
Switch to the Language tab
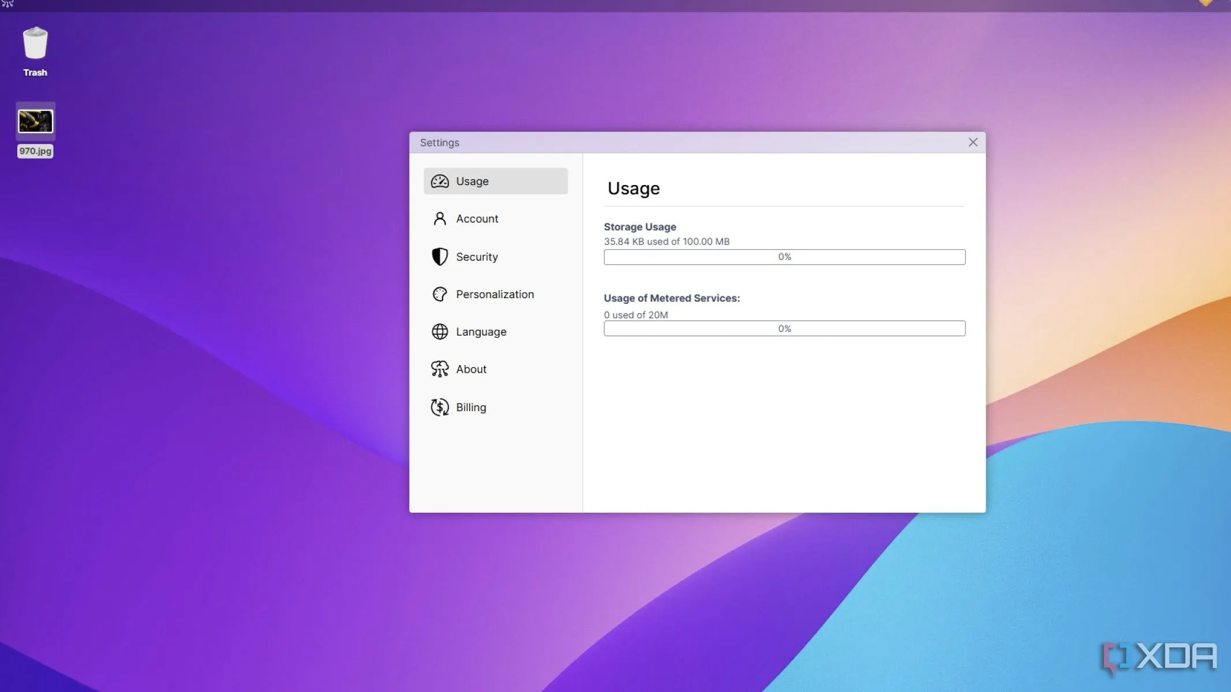click(x=496, y=332)
